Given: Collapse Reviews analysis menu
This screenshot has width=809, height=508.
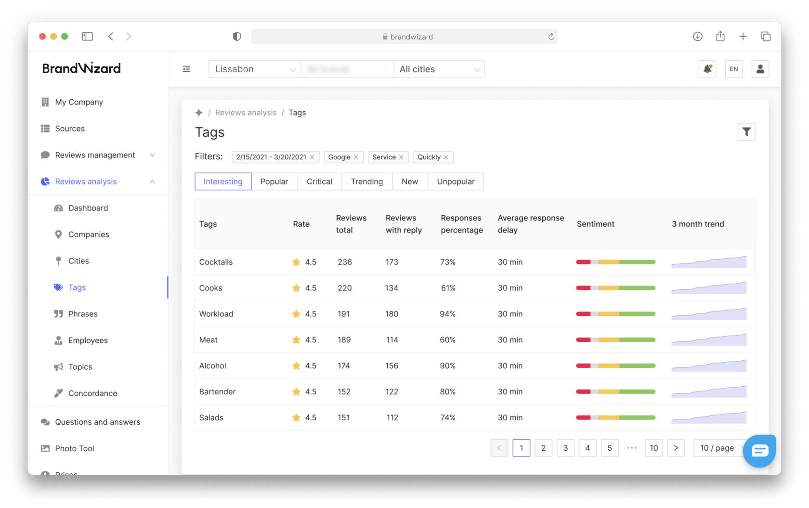Looking at the screenshot, I should coord(152,182).
